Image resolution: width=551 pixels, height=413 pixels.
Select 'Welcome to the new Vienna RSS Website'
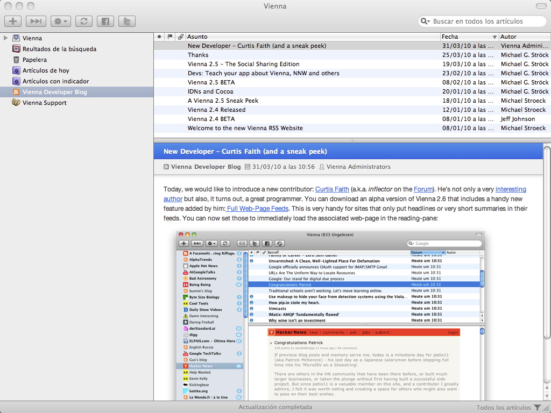(x=352, y=128)
